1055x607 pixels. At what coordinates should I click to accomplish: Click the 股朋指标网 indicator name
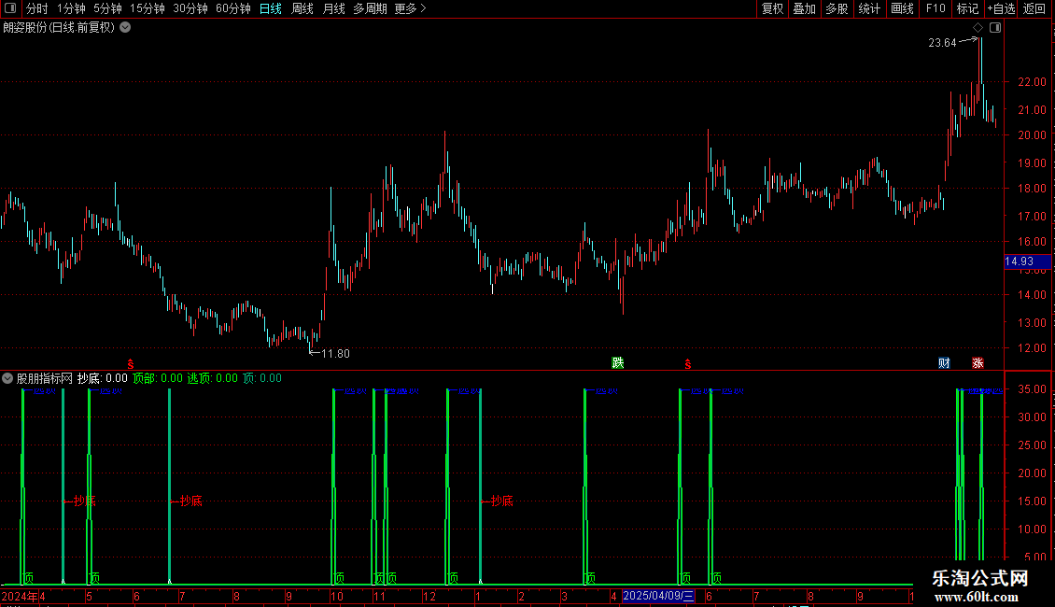click(45, 378)
